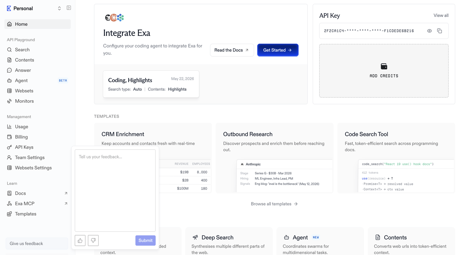Open Templates in the Learn section
Image resolution: width=474 pixels, height=255 pixels.
pos(37,214)
